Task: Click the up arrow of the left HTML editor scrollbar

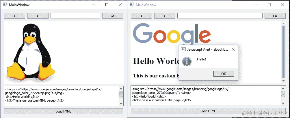Action: tap(121, 89)
